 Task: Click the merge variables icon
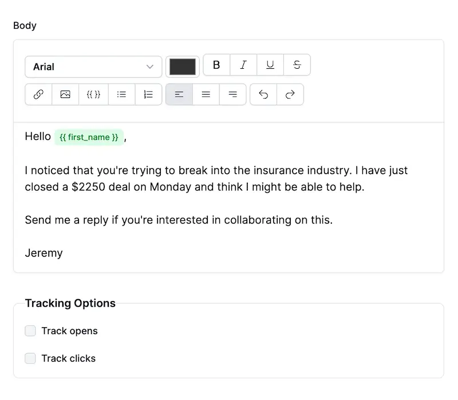click(x=93, y=94)
